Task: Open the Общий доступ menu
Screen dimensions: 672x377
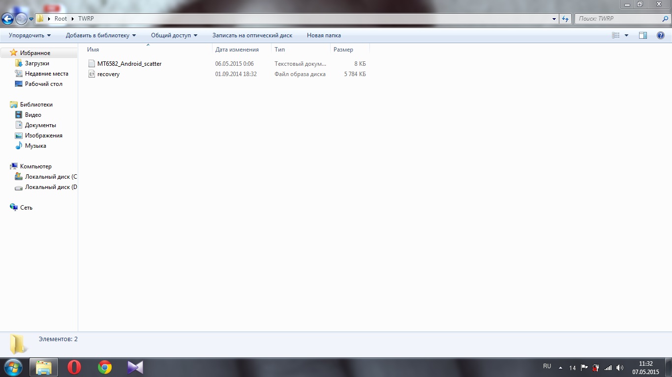Action: point(174,35)
